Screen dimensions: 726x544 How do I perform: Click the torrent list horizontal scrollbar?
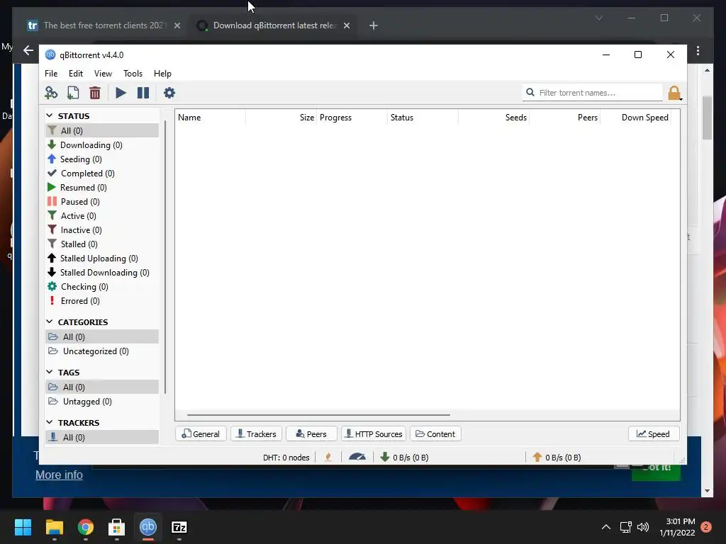(x=318, y=415)
